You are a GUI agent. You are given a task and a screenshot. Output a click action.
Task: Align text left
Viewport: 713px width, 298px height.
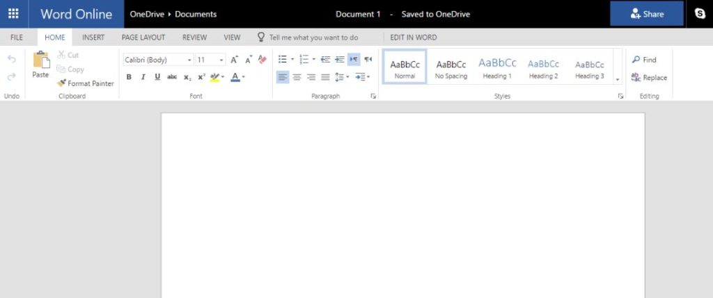point(283,77)
